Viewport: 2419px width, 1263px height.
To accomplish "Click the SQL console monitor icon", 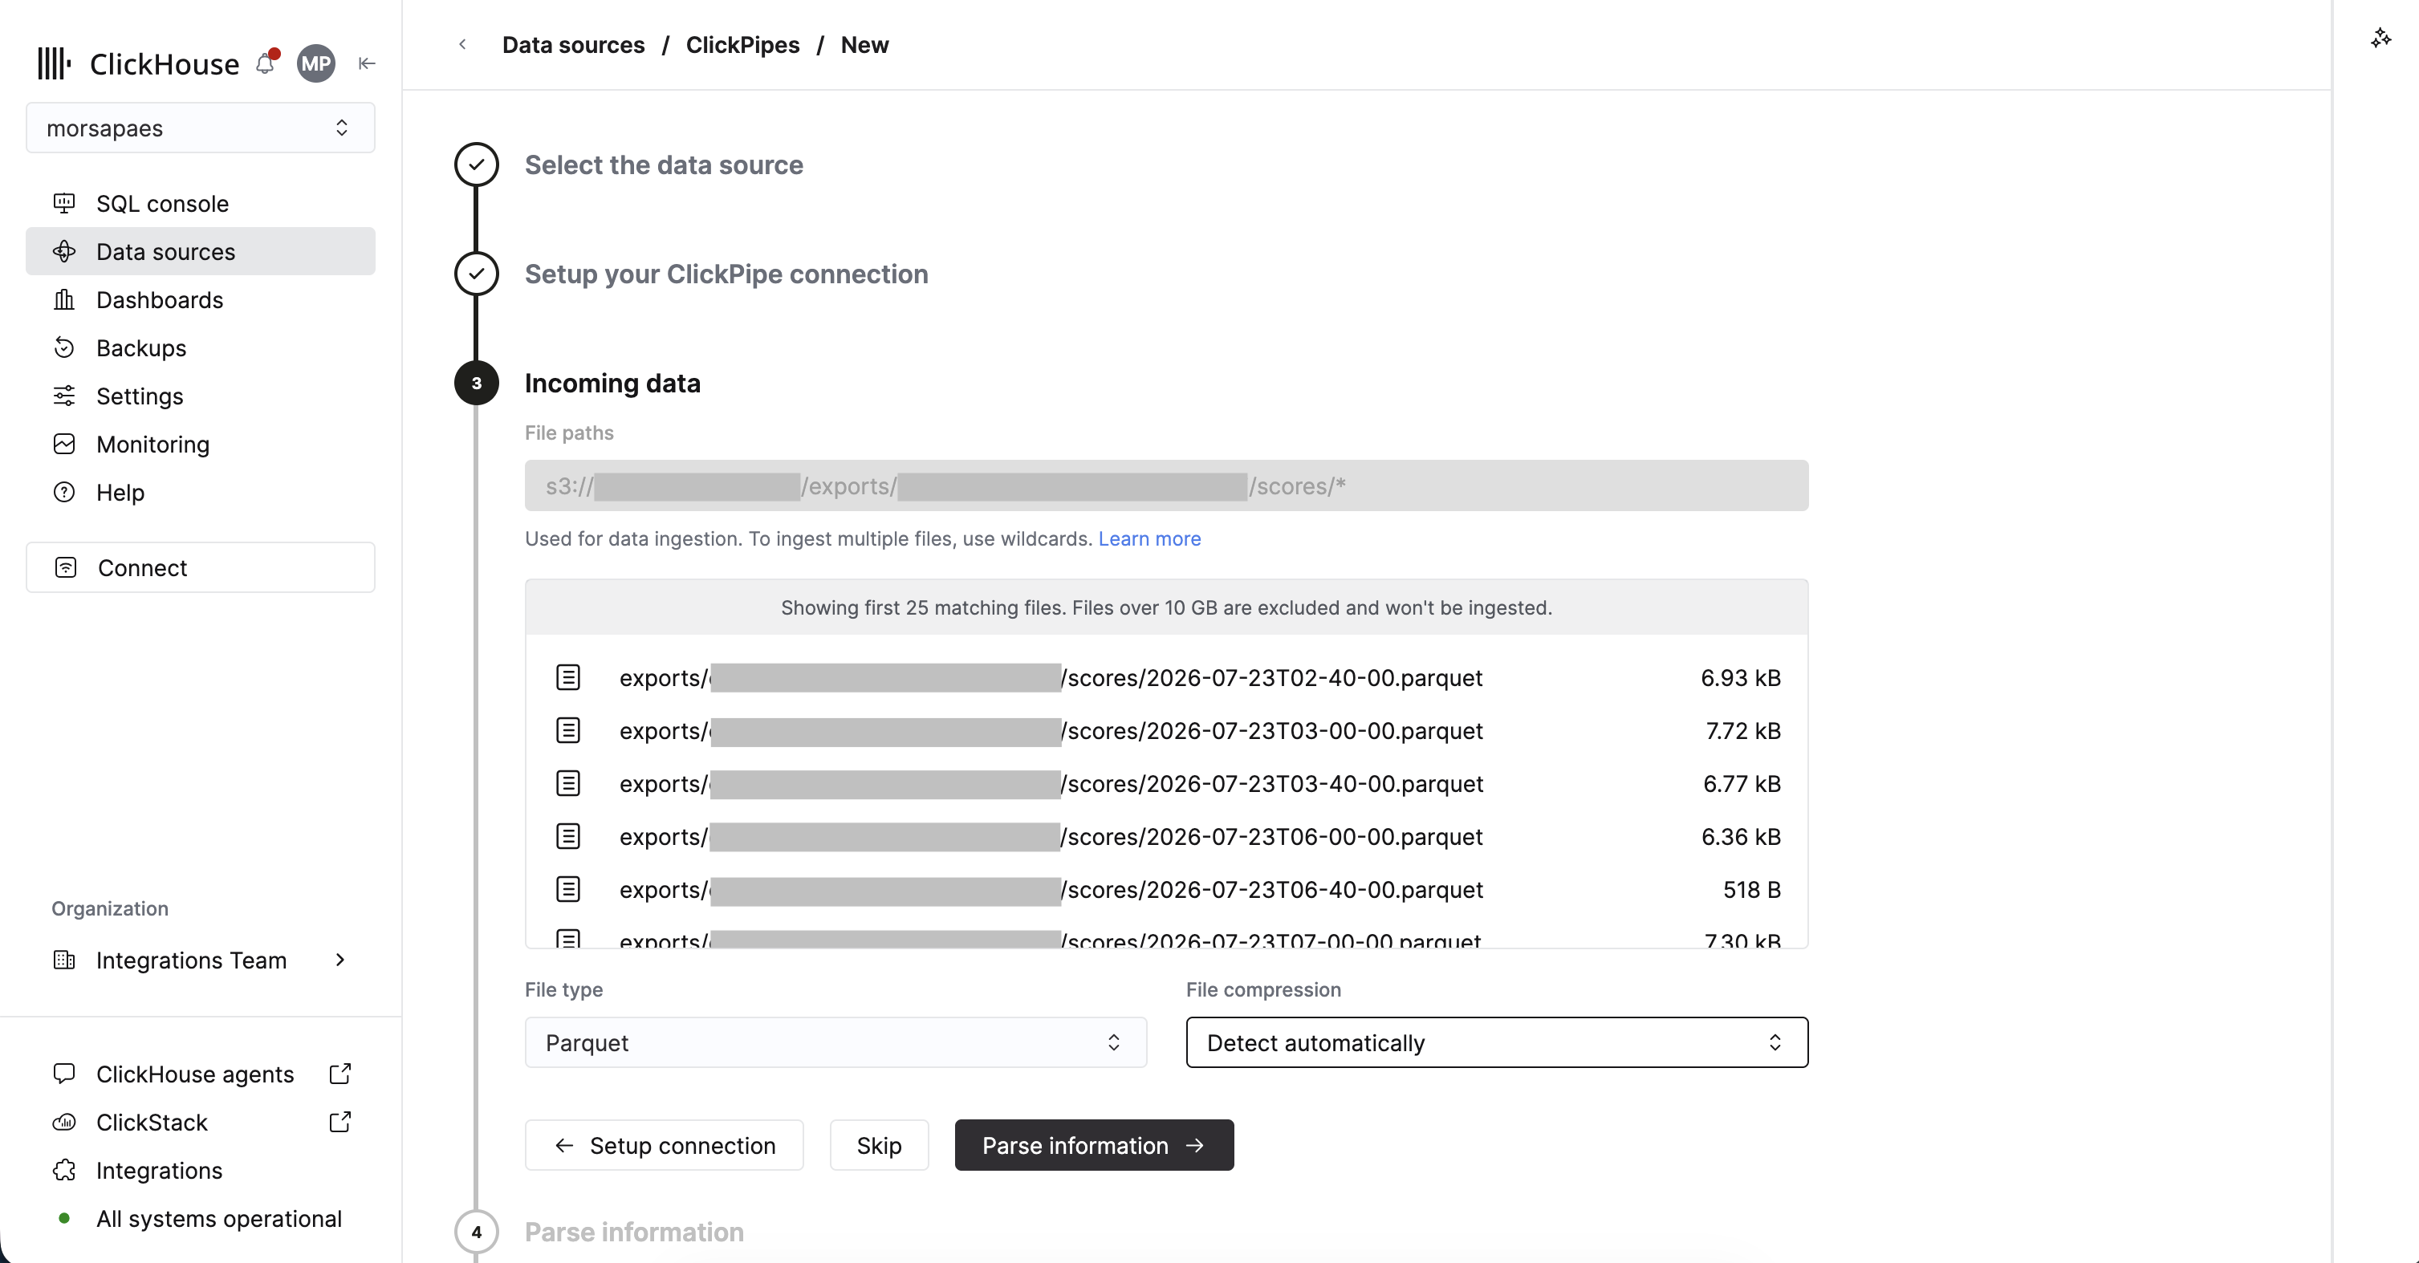I will pos(64,203).
